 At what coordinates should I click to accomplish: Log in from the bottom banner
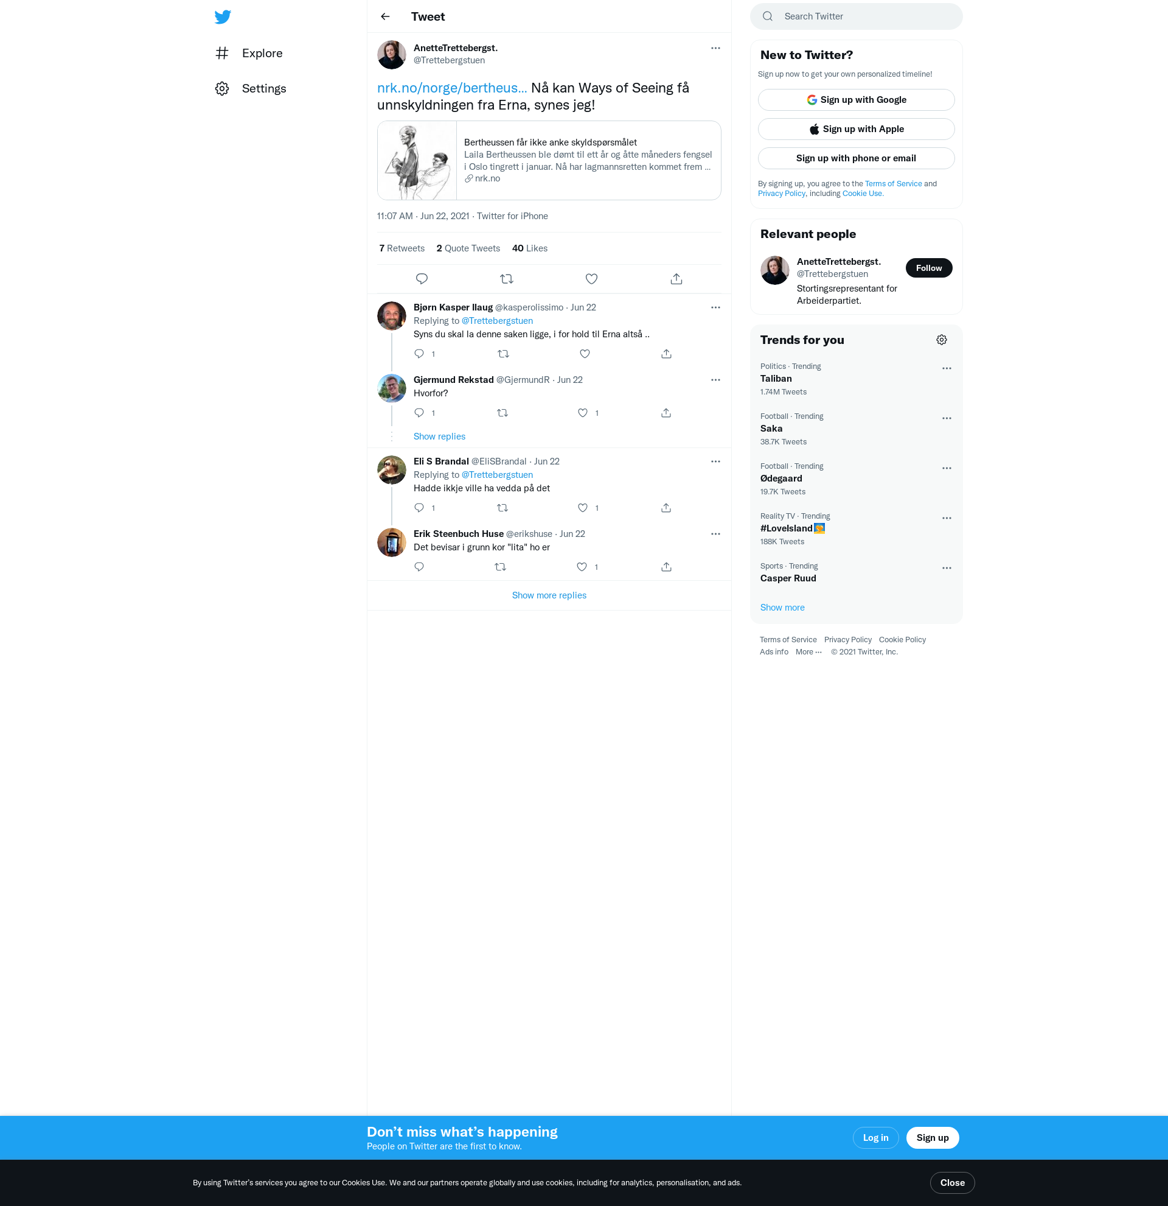875,1138
